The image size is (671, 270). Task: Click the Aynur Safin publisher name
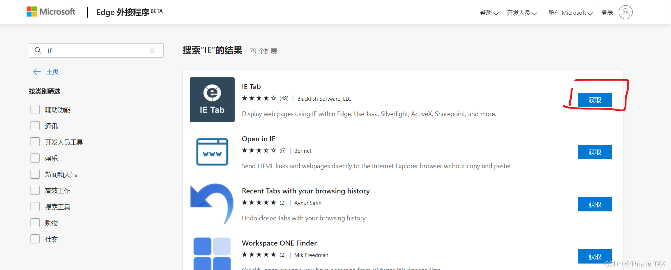click(308, 203)
